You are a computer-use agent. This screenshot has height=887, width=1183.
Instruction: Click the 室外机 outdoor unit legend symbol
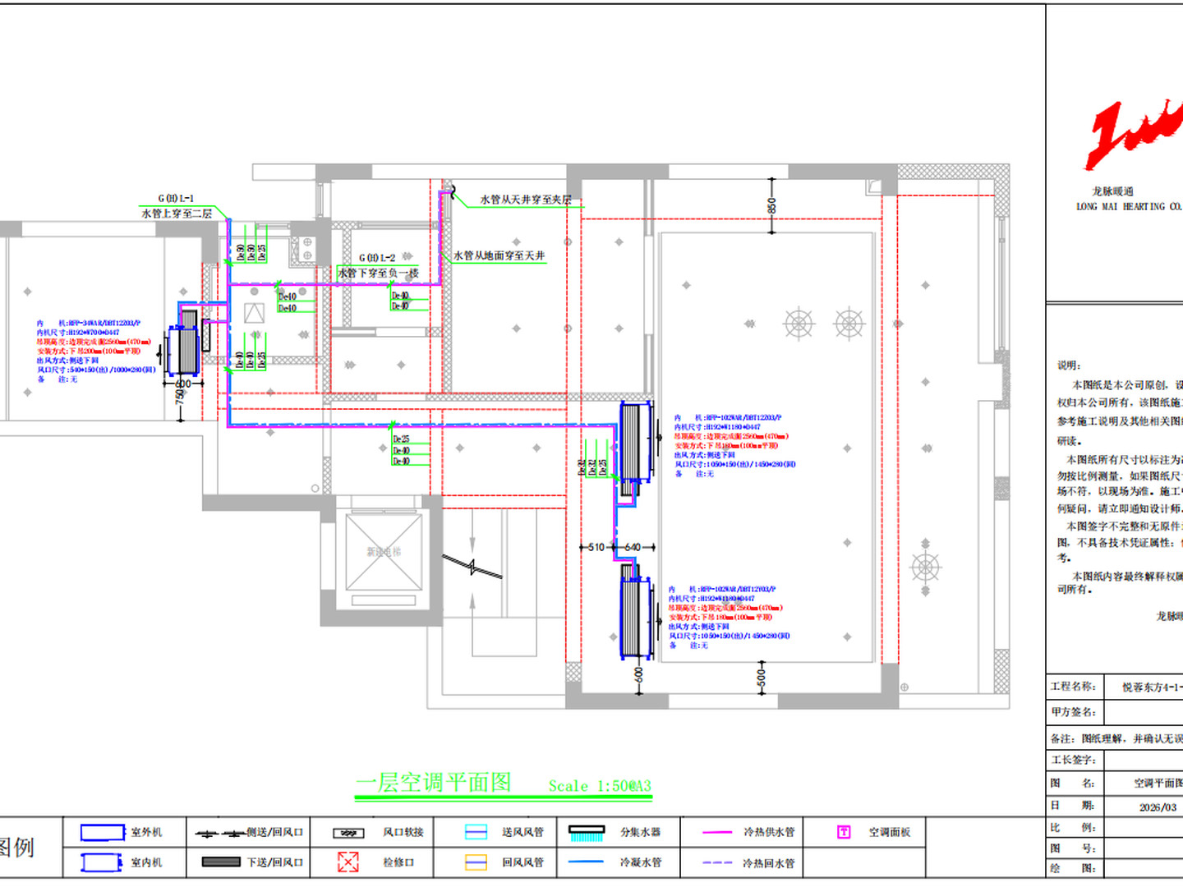click(x=103, y=832)
